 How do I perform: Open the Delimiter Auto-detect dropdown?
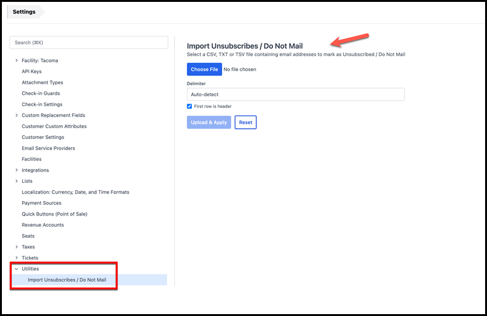(295, 94)
